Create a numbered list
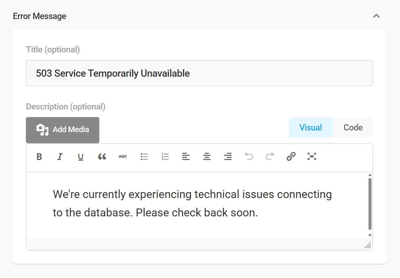 click(x=165, y=157)
